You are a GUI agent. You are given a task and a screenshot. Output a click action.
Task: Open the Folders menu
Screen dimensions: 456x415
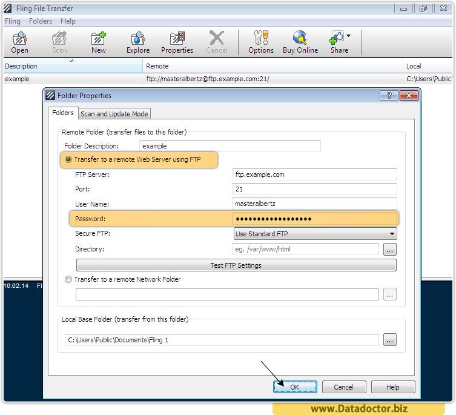click(x=41, y=21)
